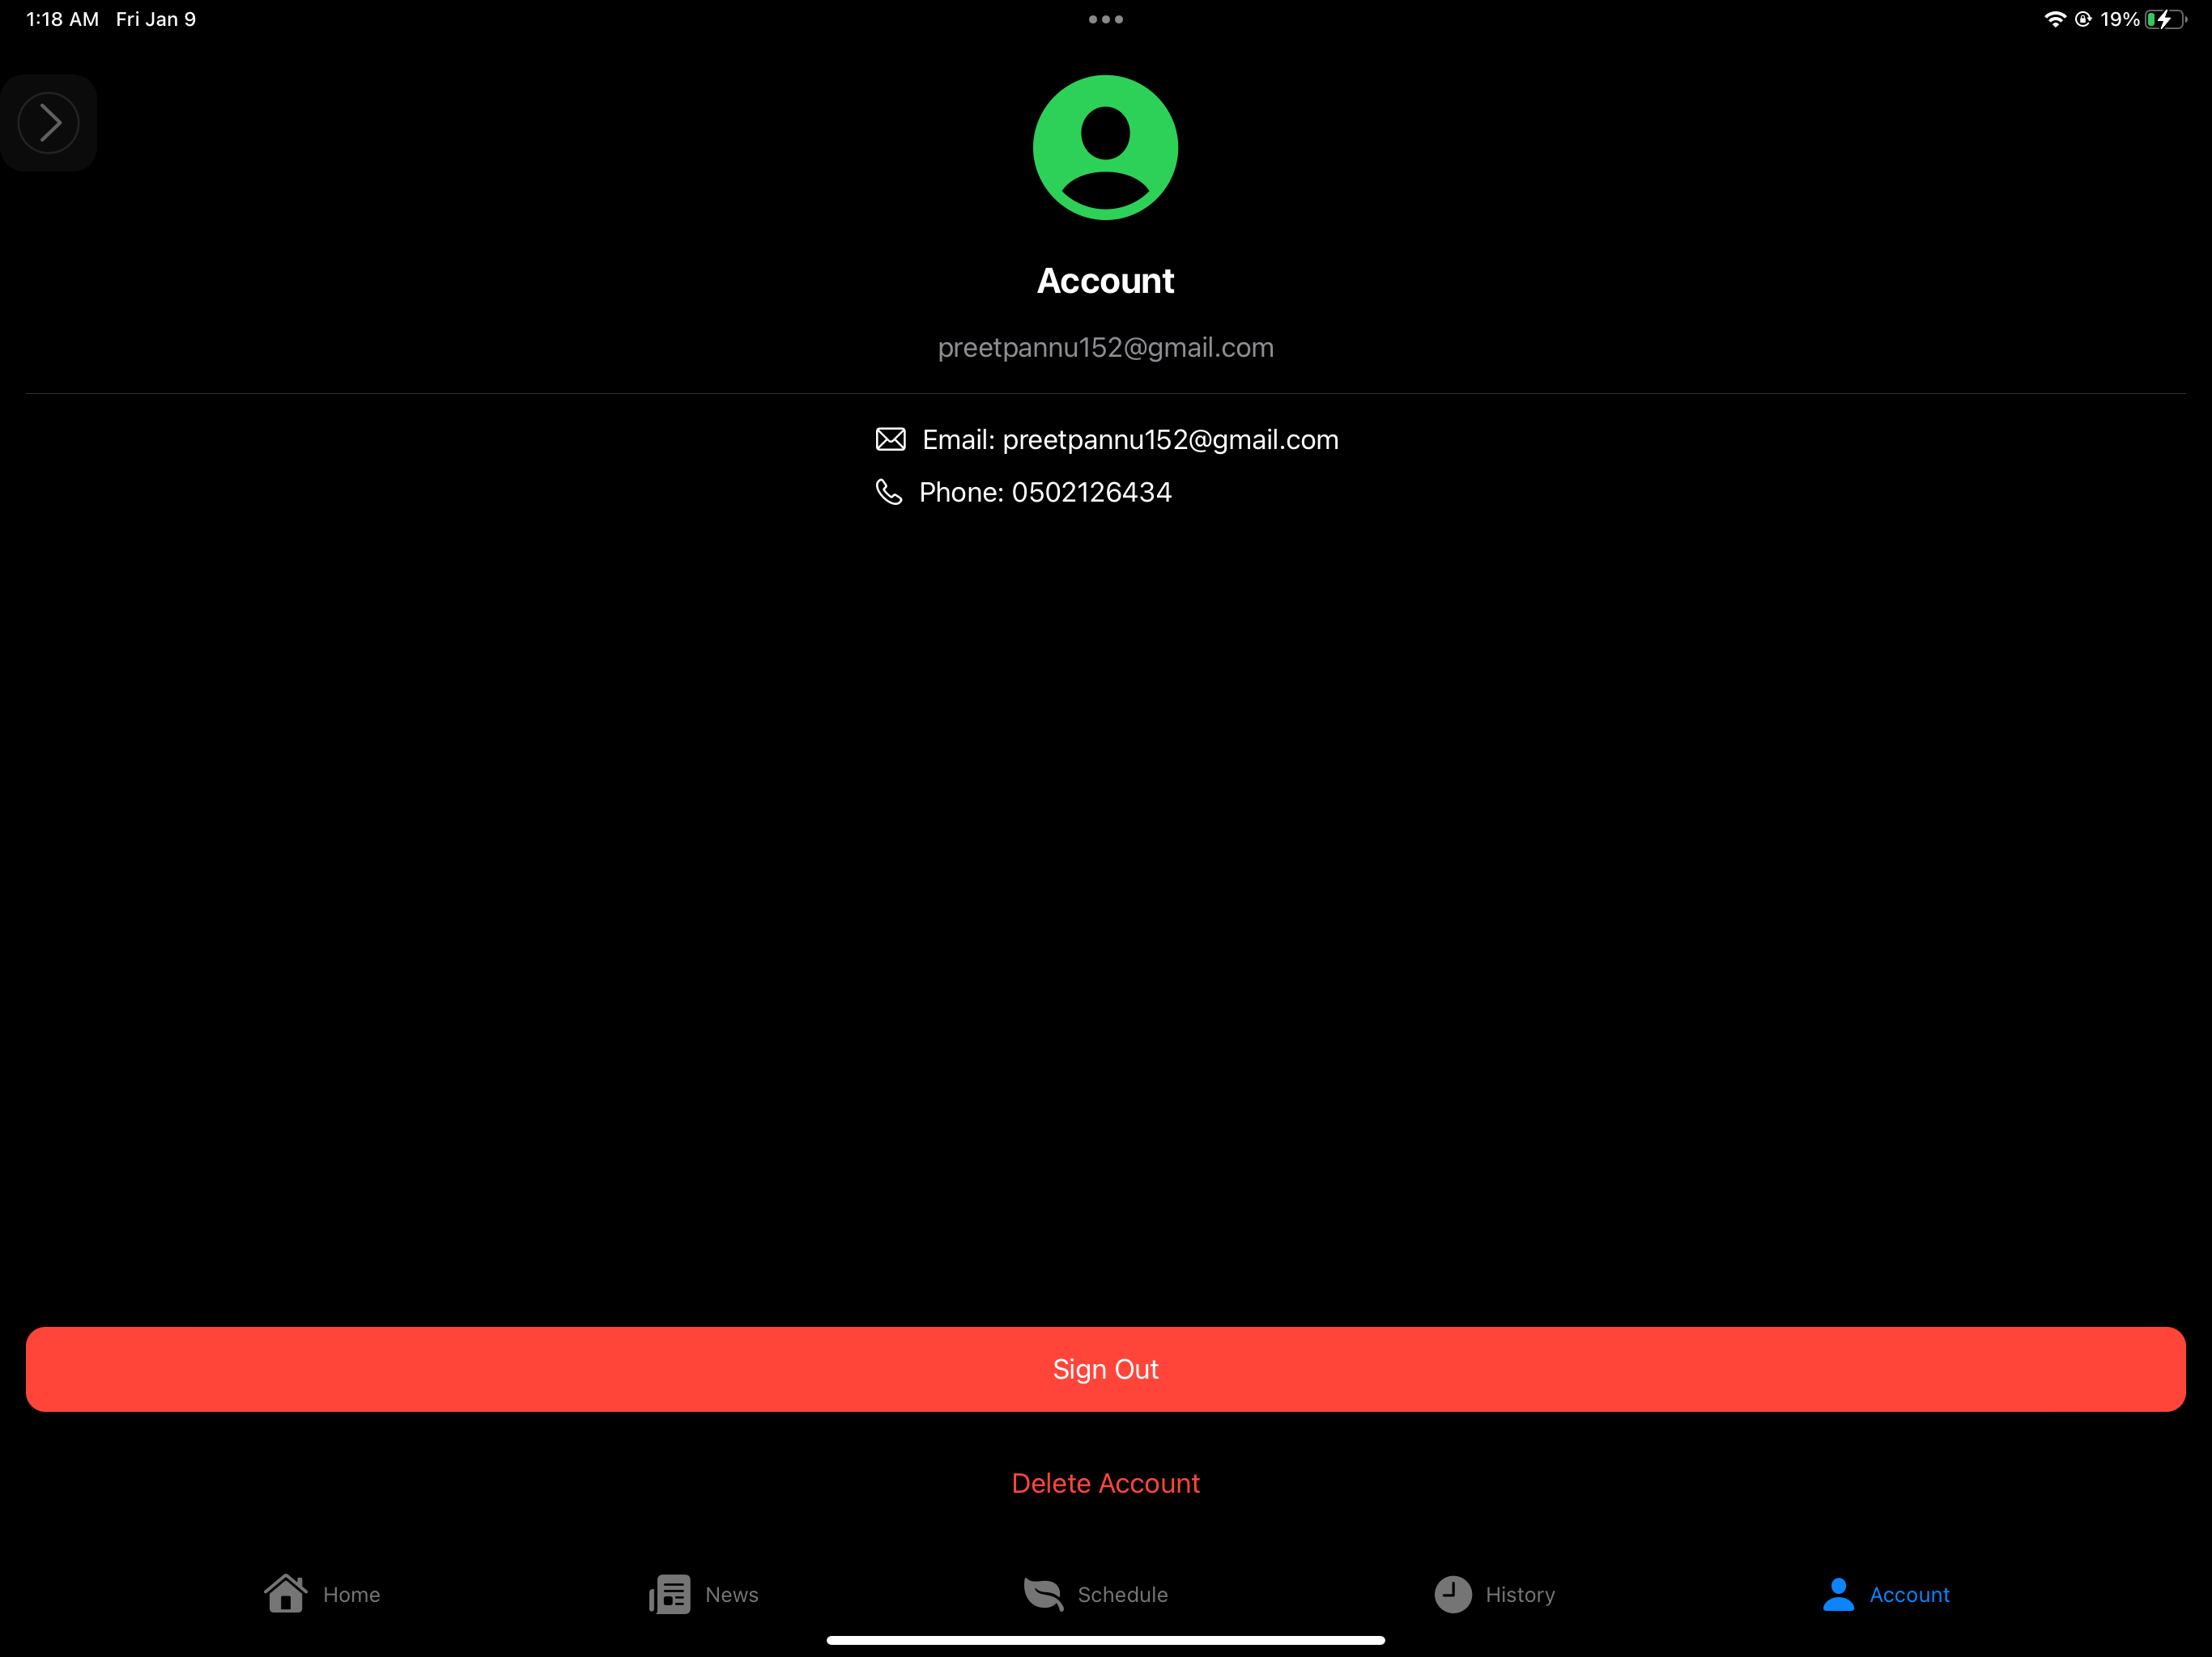Screen dimensions: 2212x1657
Task: Tap the green profile avatar icon
Action: point(1105,147)
